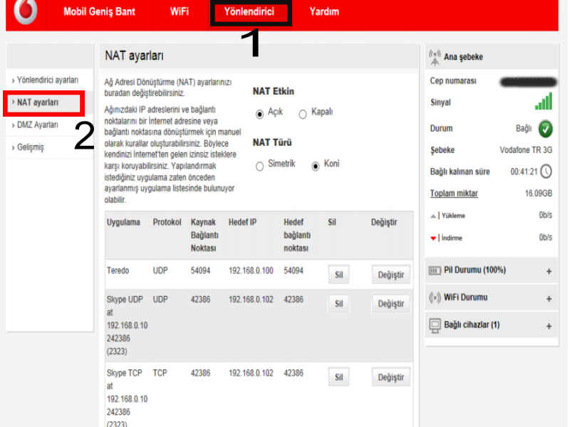570x427 pixels.
Task: Click the green signal strength bars icon
Action: click(544, 102)
